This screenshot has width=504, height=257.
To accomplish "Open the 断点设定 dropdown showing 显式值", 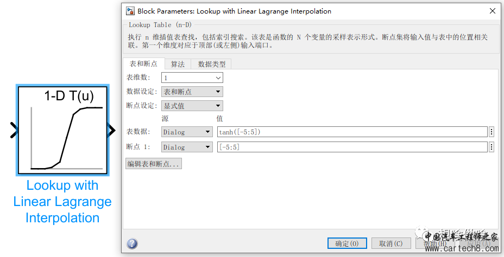I will click(x=192, y=106).
